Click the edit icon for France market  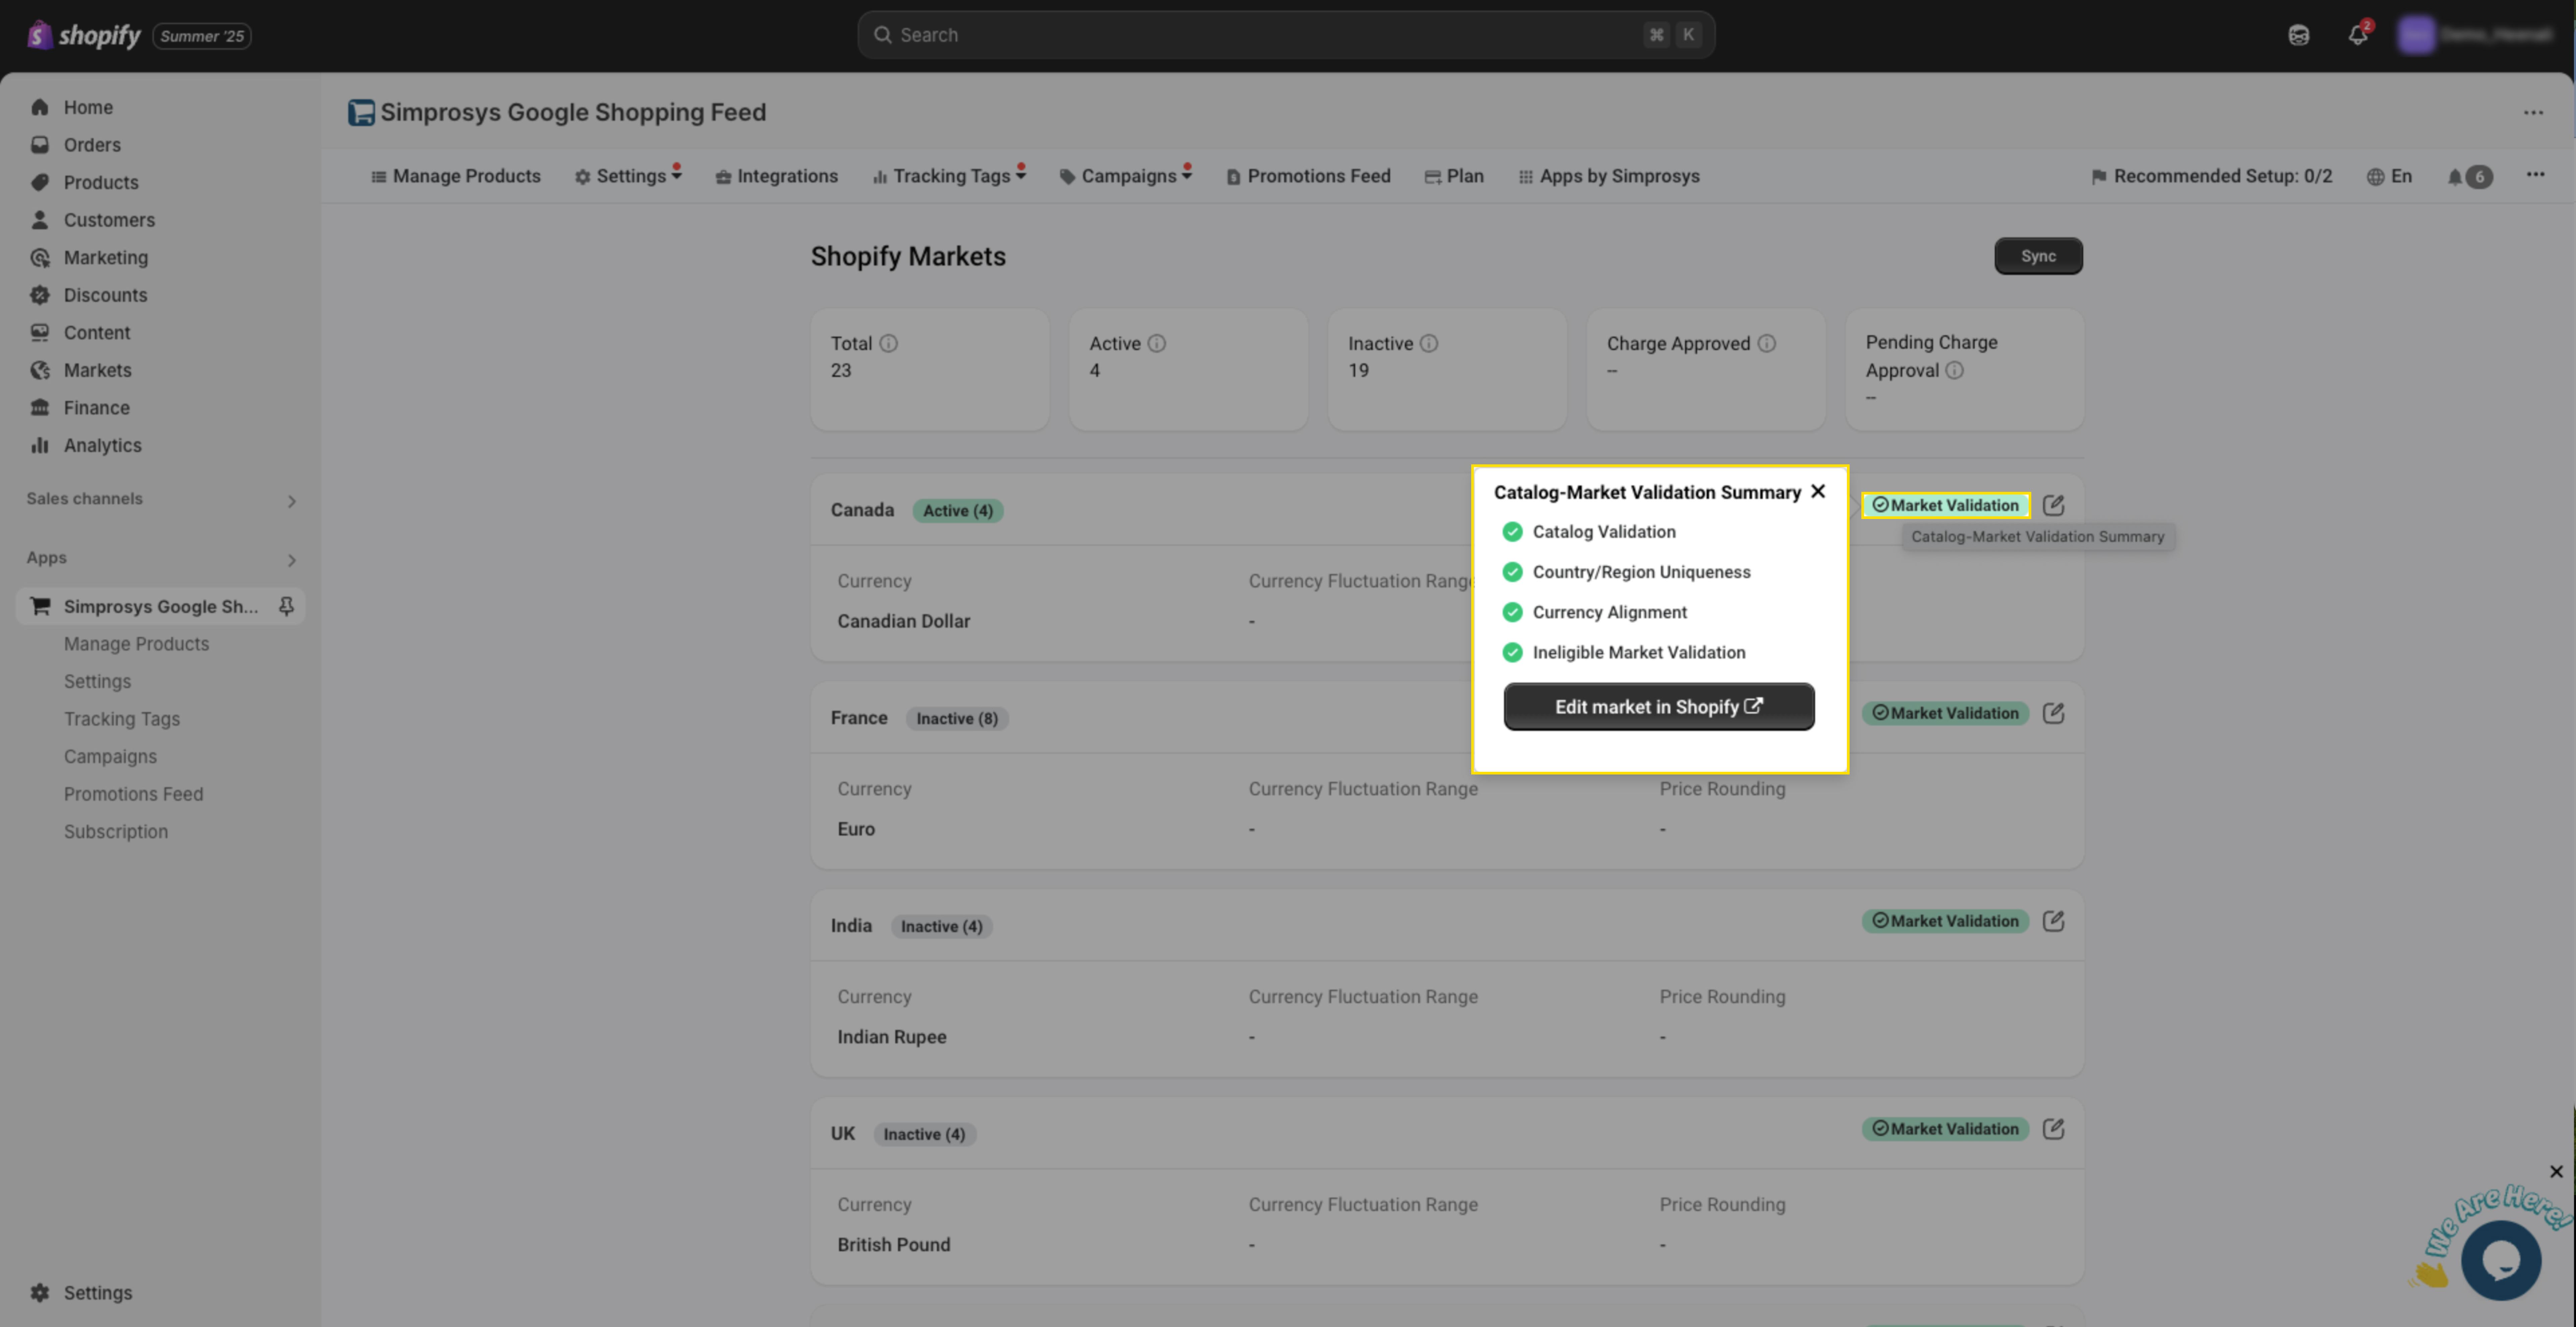[x=2053, y=713]
